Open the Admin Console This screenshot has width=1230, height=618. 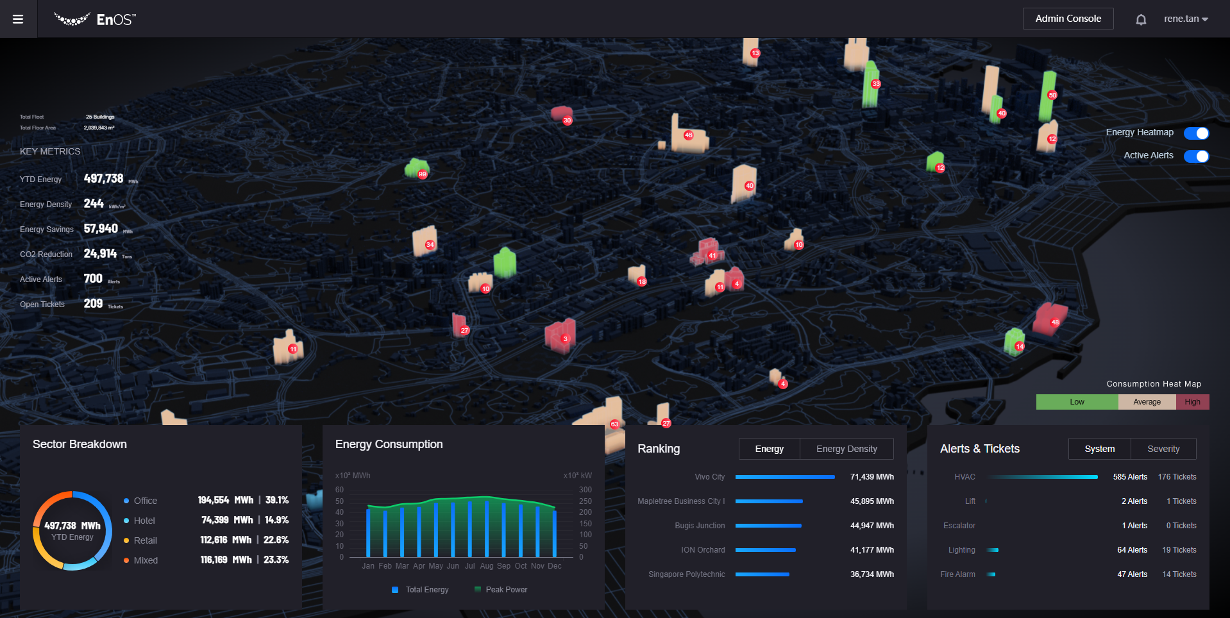click(1068, 19)
